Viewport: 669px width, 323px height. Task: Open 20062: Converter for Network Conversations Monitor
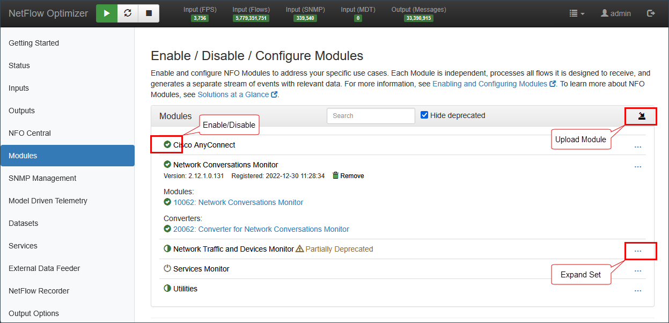[261, 229]
